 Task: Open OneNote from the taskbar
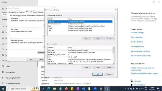tap(78, 89)
